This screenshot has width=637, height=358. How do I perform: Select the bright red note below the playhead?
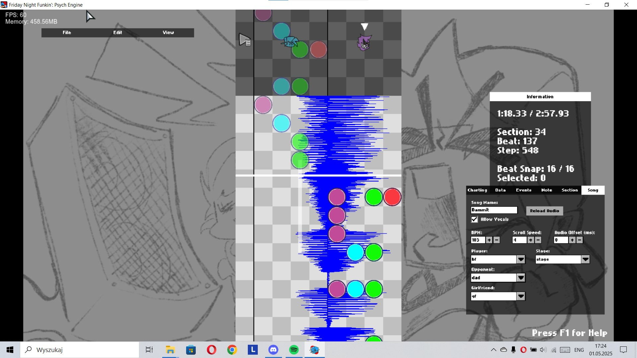click(x=392, y=197)
